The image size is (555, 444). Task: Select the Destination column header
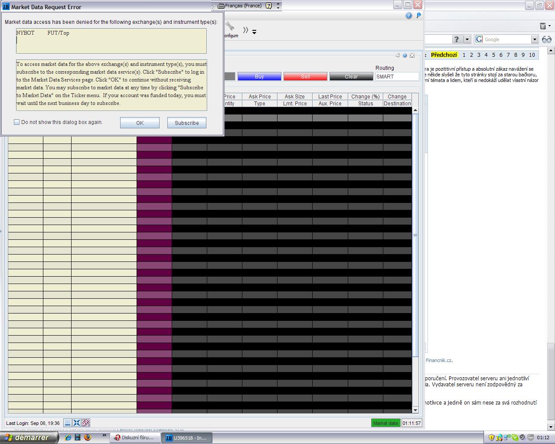point(397,104)
